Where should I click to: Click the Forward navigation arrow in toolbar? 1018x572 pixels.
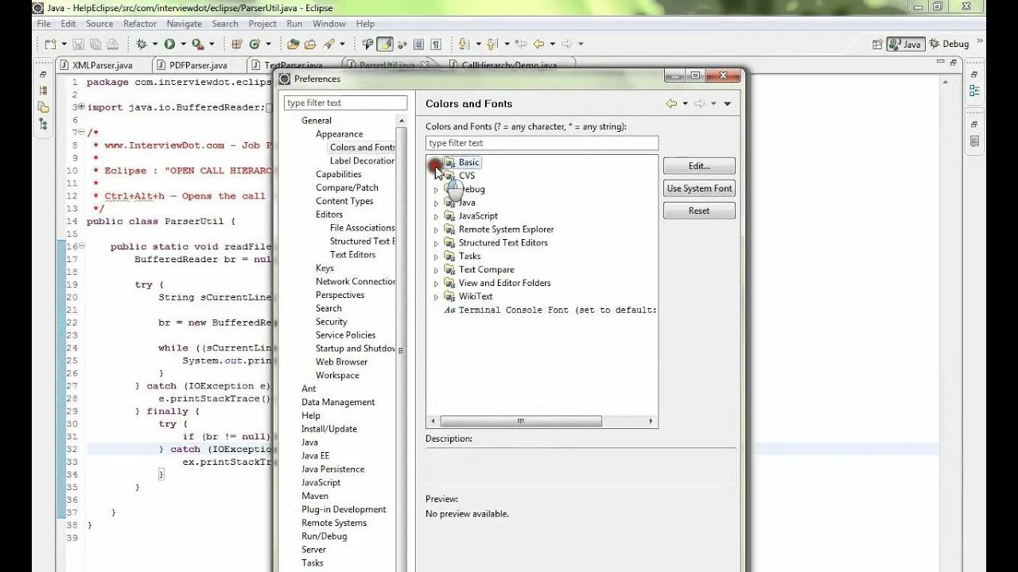[x=566, y=44]
